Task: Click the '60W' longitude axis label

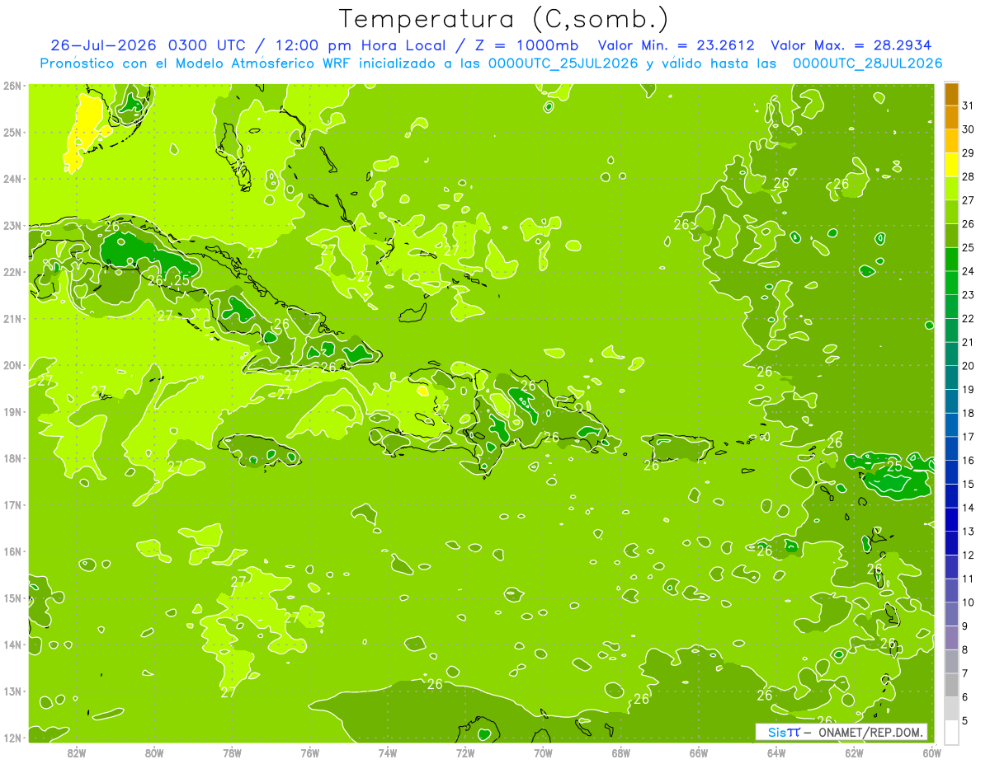Action: tap(931, 752)
